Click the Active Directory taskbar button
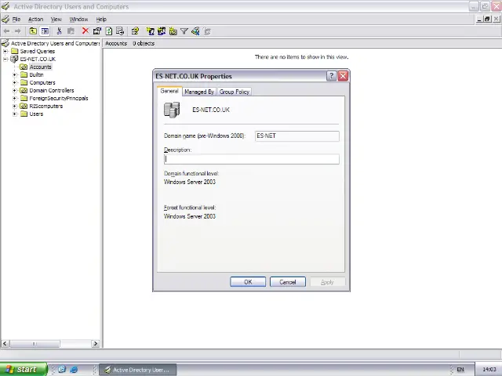 138,370
